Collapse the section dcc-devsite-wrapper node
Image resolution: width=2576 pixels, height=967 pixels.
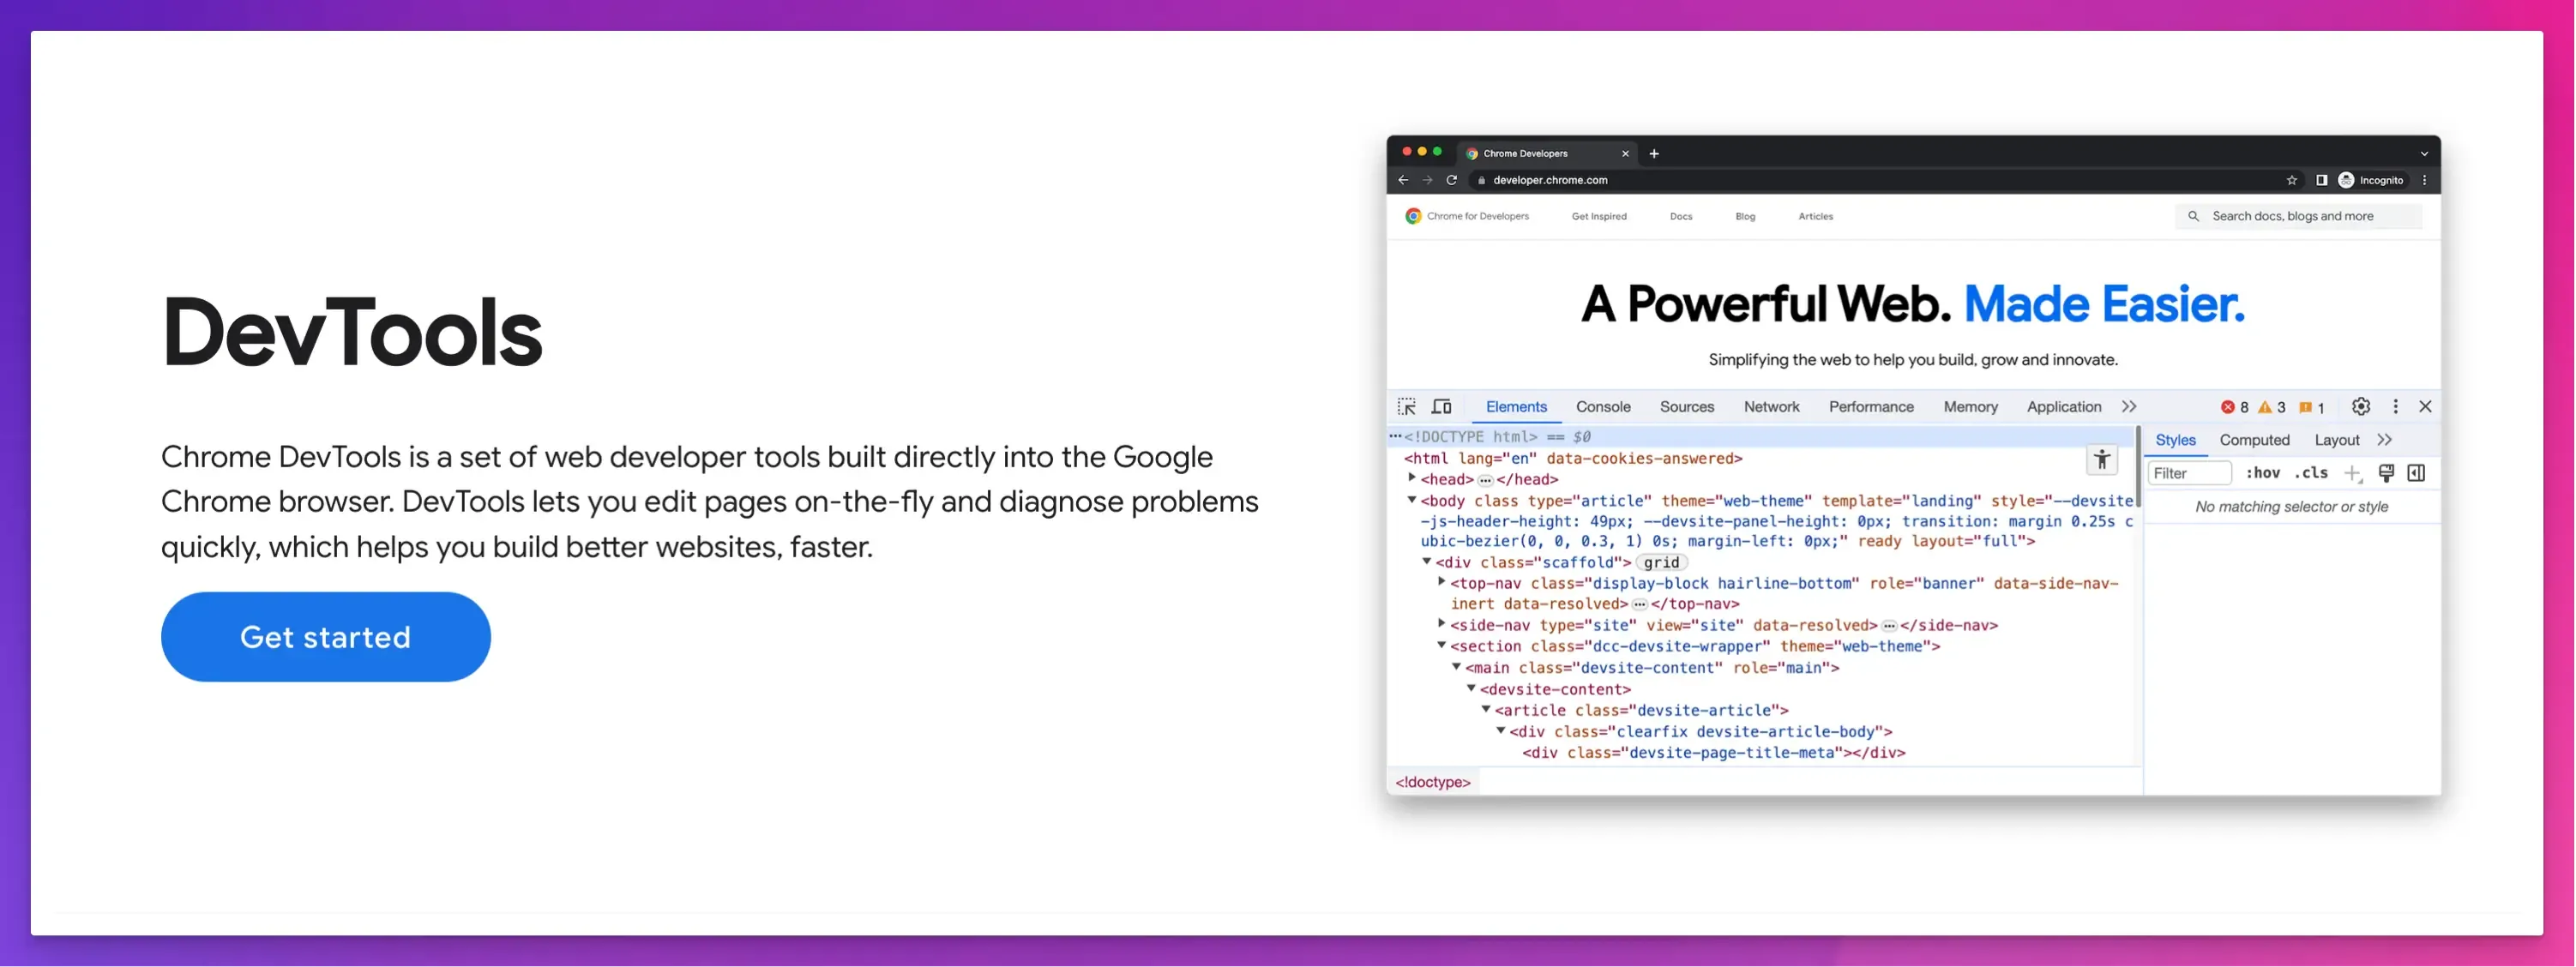1441,646
